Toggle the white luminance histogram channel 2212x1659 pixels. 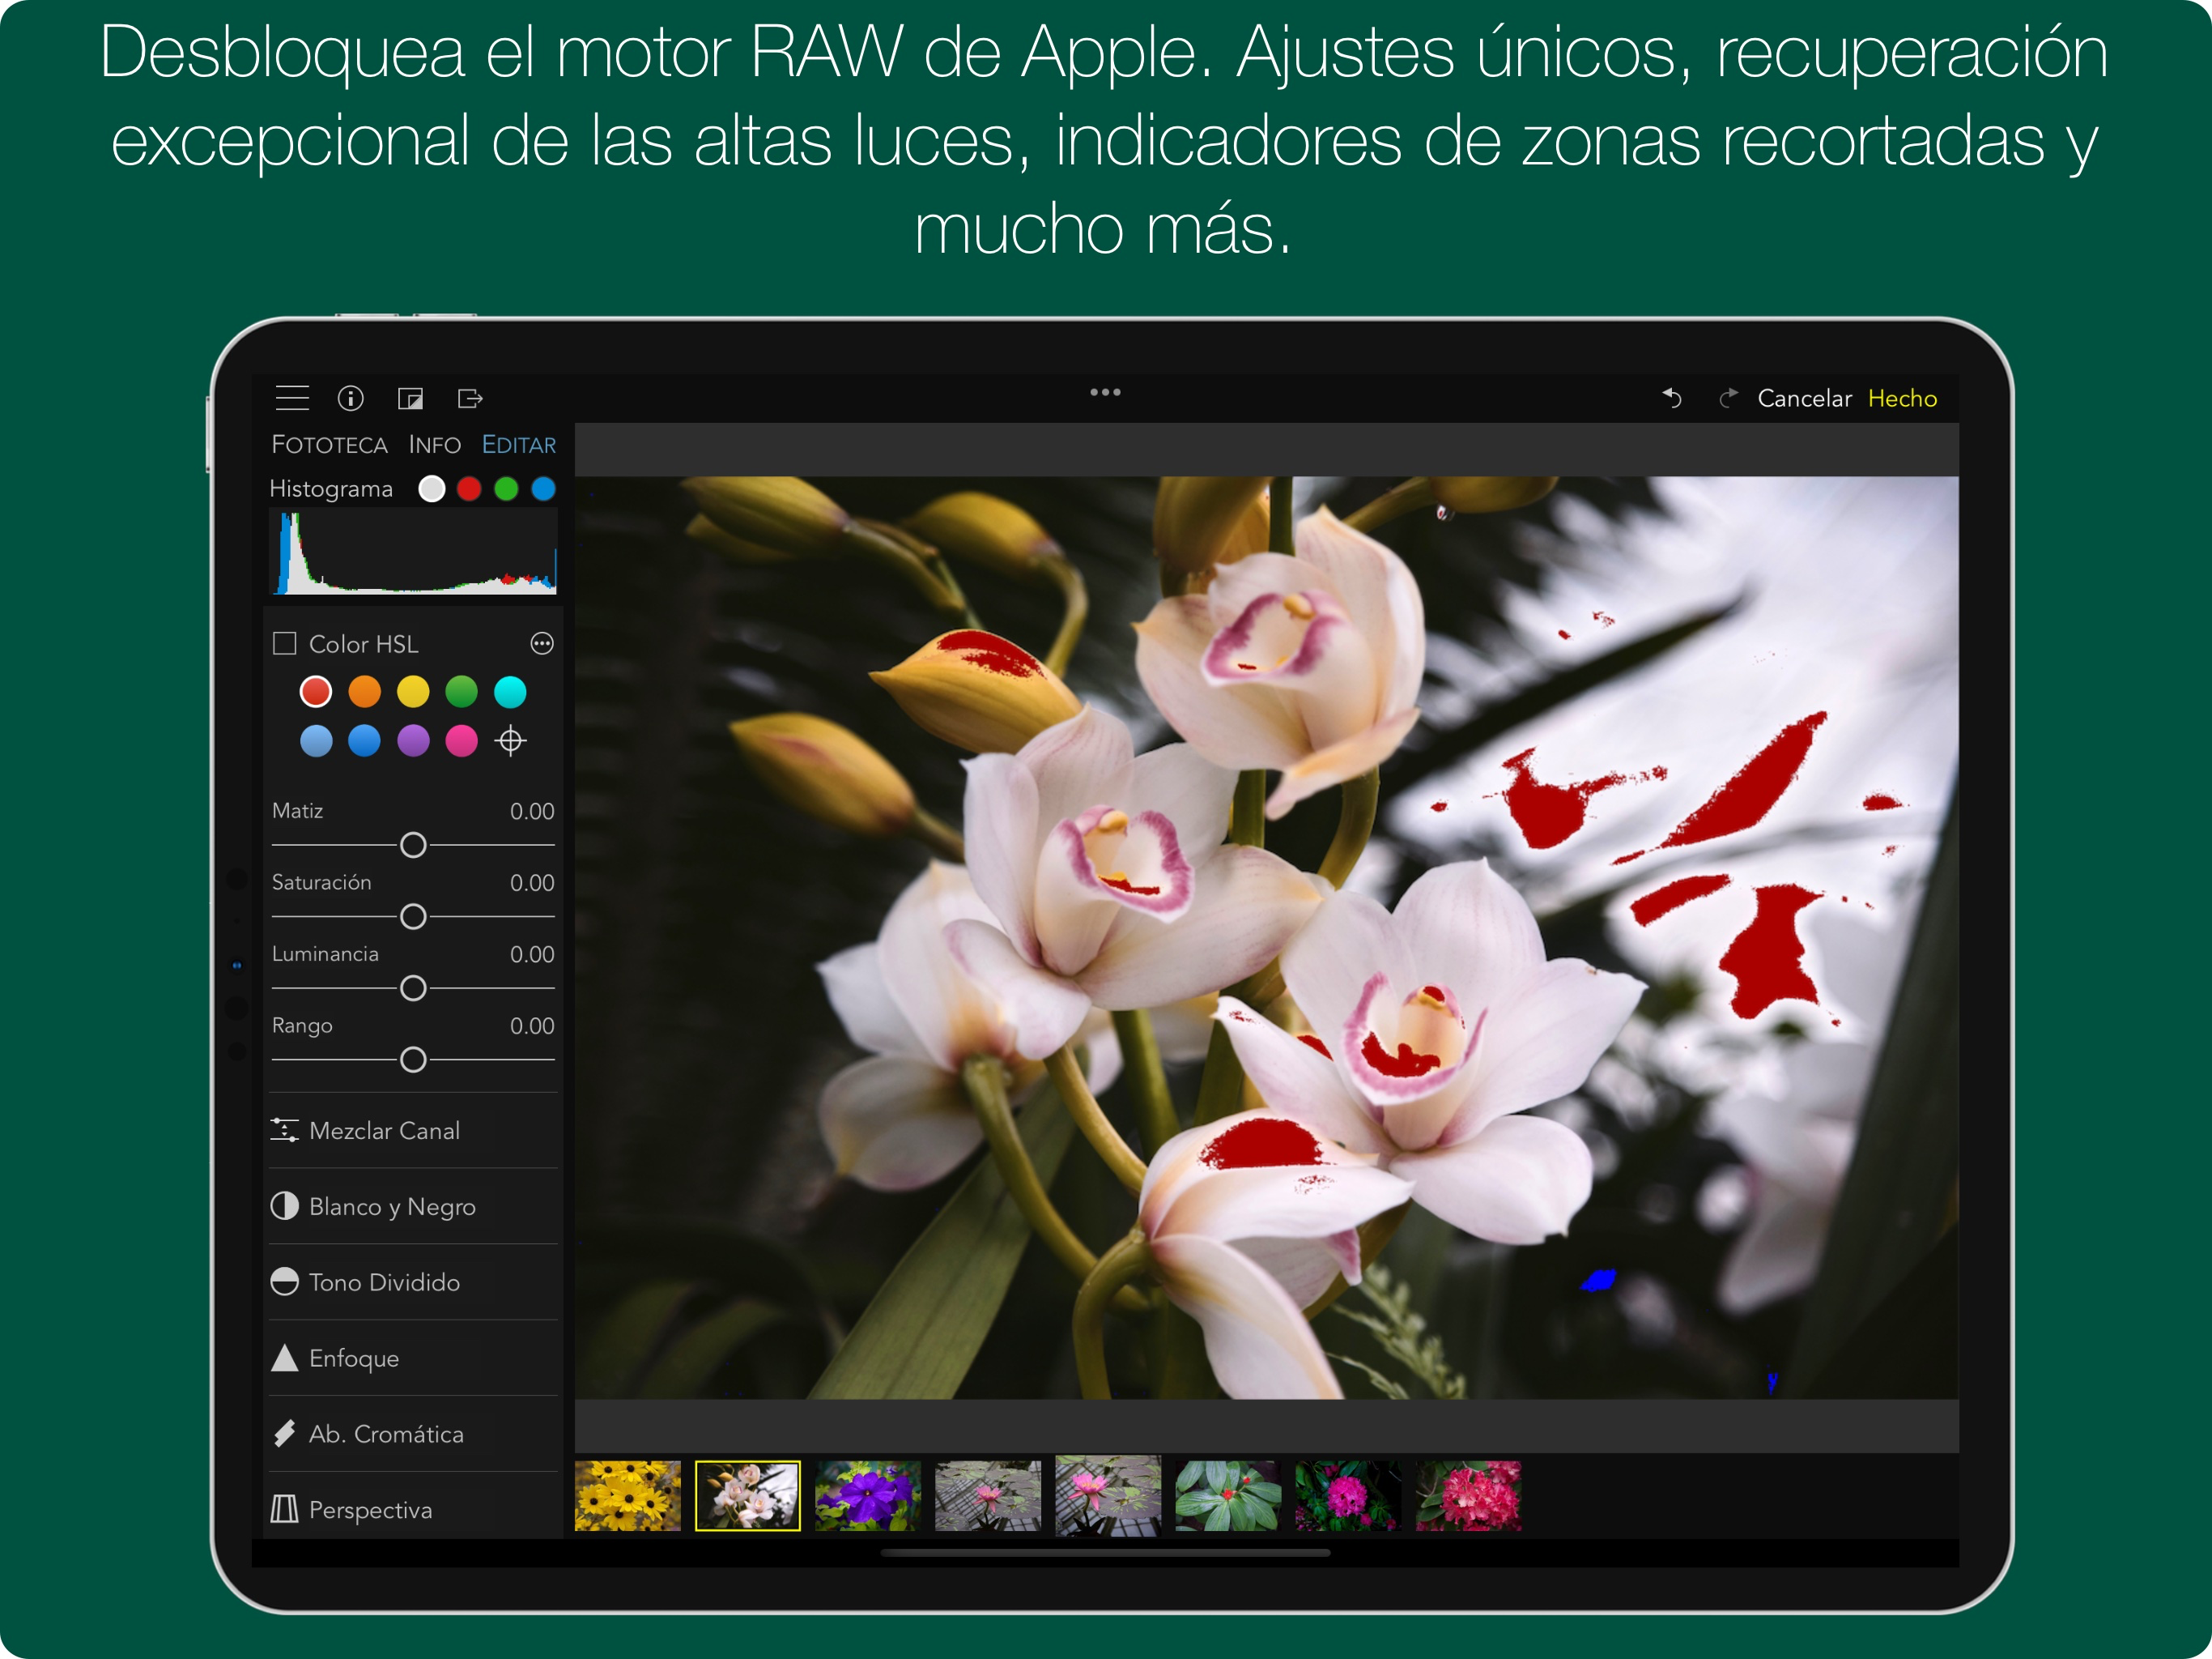(x=432, y=488)
